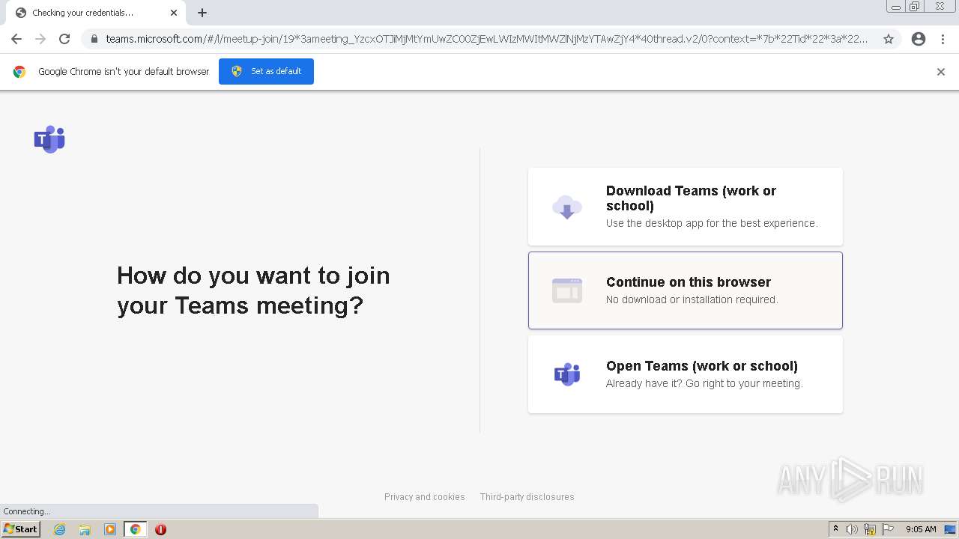Reload the page

[x=64, y=39]
